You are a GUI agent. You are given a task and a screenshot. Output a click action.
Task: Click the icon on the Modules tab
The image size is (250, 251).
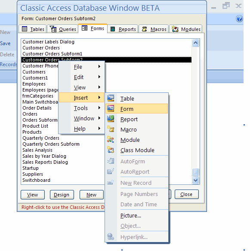click(175, 29)
